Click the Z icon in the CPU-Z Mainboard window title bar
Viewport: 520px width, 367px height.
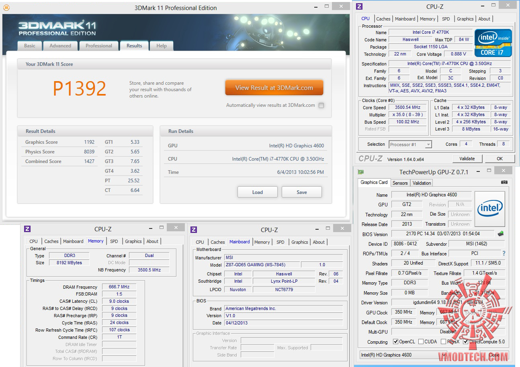pos(194,230)
